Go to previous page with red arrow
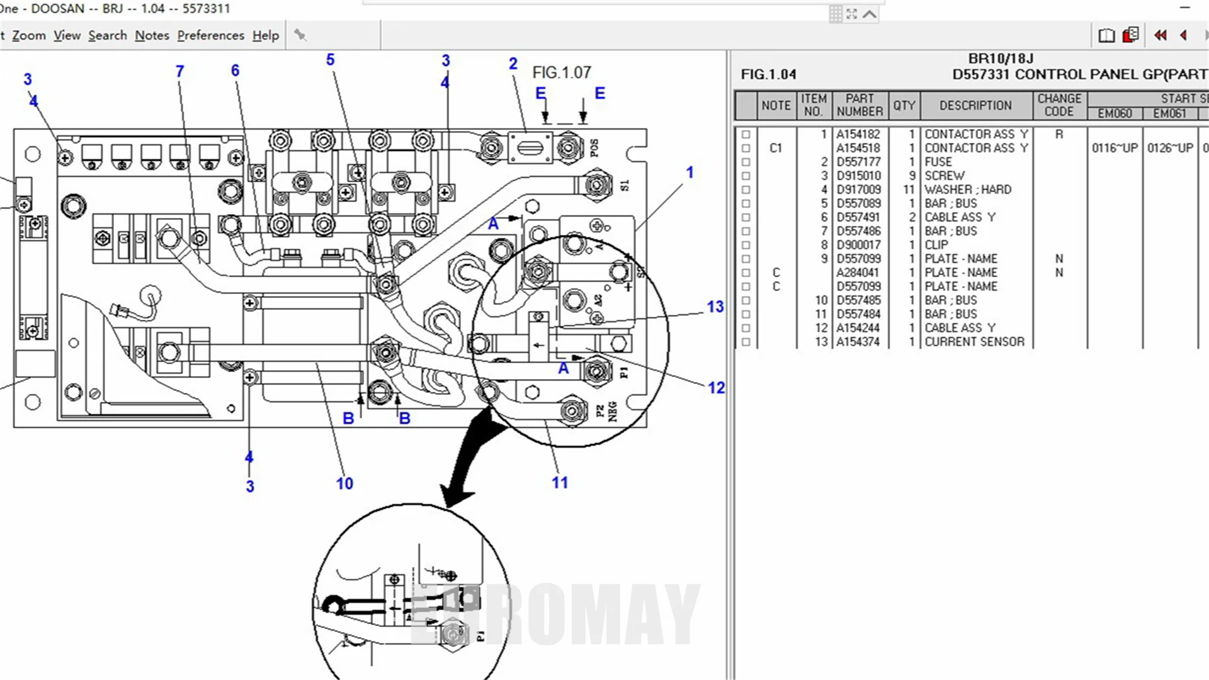Screen dimensions: 1209x680 tap(1184, 35)
